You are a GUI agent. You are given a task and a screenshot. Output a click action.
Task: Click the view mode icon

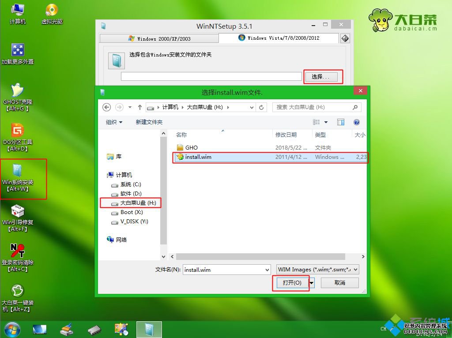tap(316, 122)
